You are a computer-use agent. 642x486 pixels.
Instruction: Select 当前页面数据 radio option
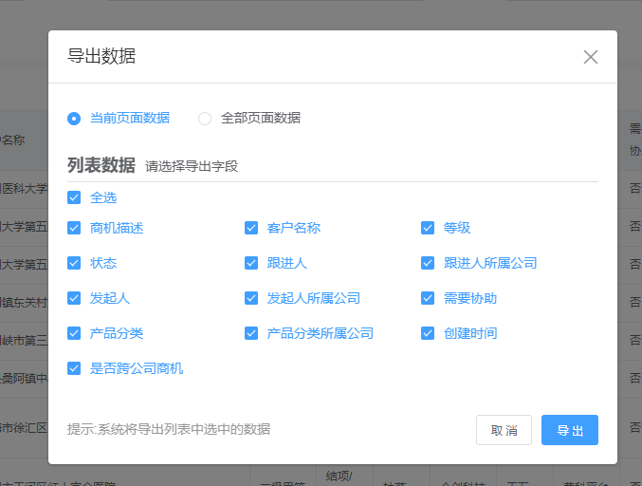pyautogui.click(x=74, y=119)
